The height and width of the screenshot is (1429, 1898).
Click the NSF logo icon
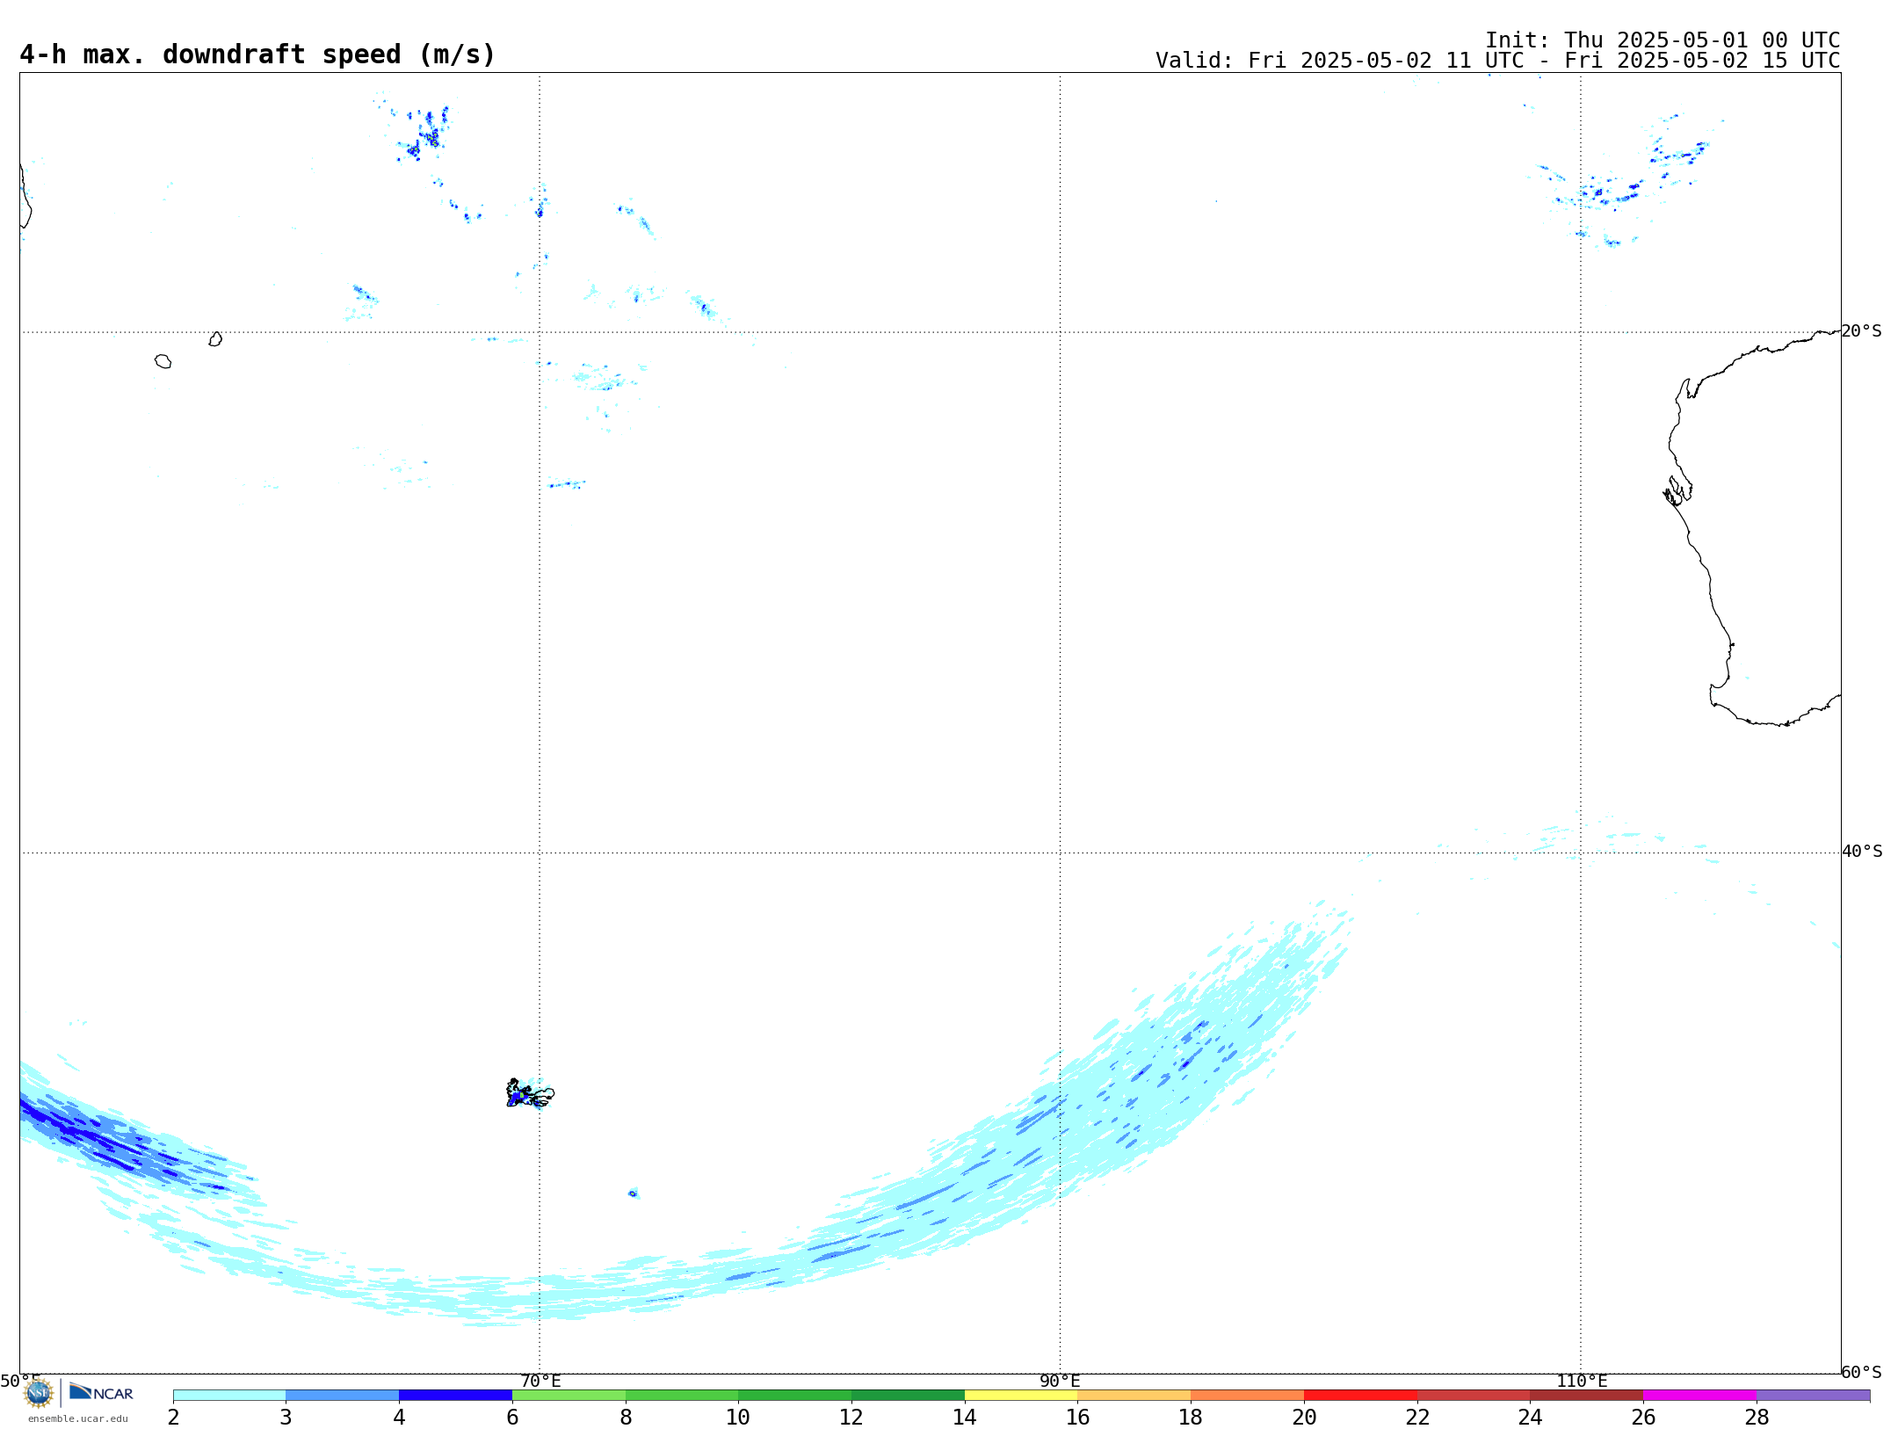pos(38,1393)
